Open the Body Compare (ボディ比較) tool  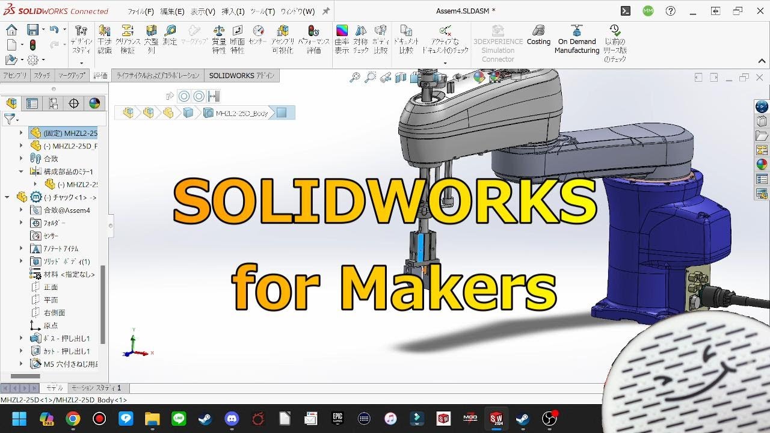[x=380, y=40]
